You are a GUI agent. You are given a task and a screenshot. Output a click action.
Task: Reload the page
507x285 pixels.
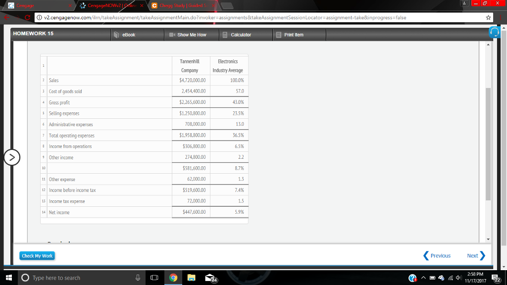28,17
